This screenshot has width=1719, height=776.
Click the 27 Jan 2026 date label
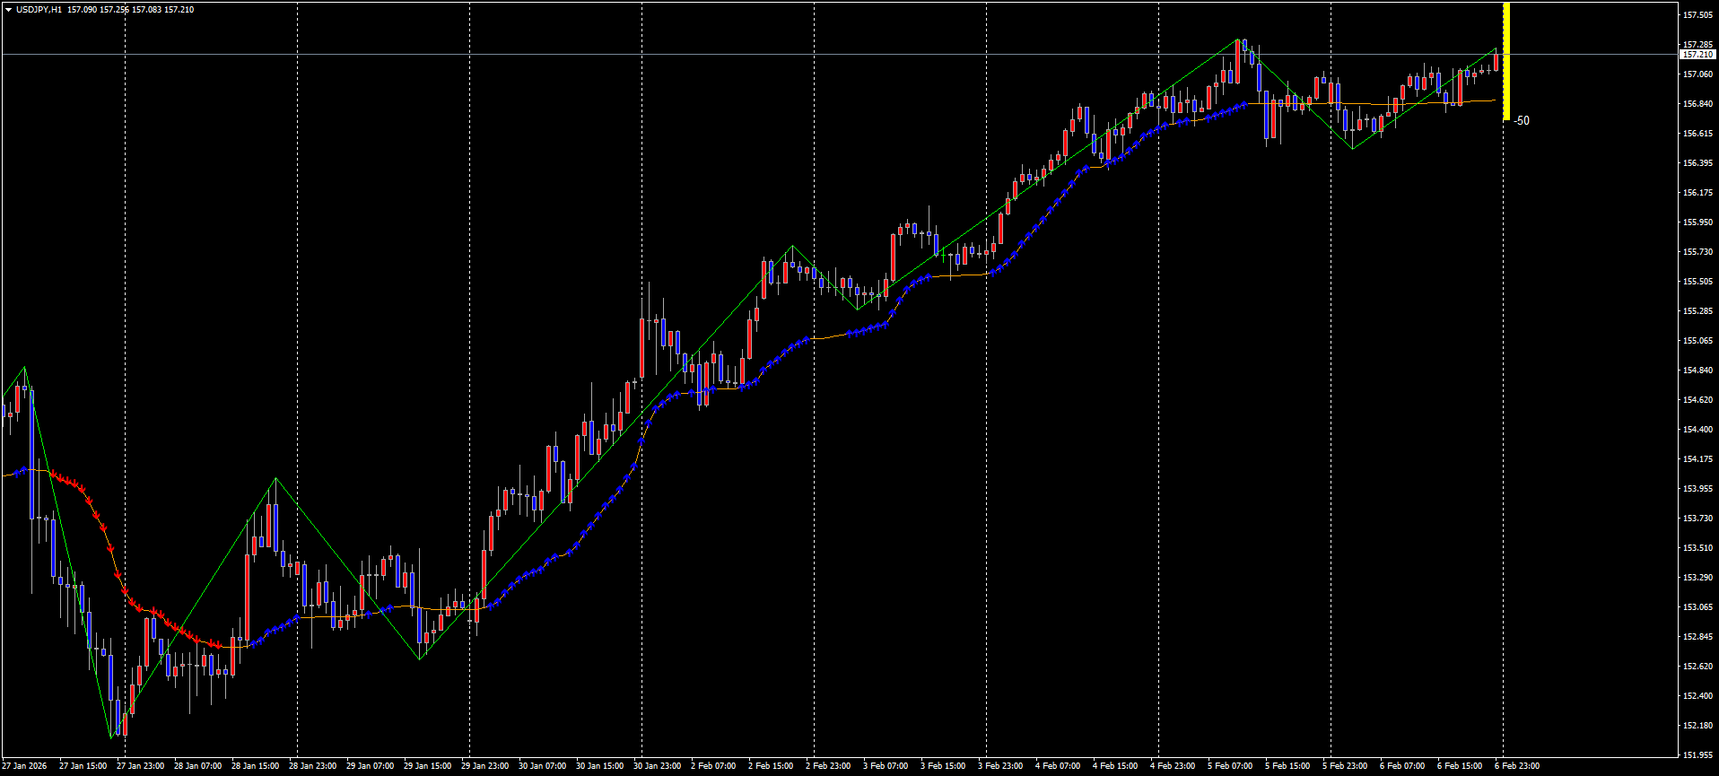pos(25,766)
